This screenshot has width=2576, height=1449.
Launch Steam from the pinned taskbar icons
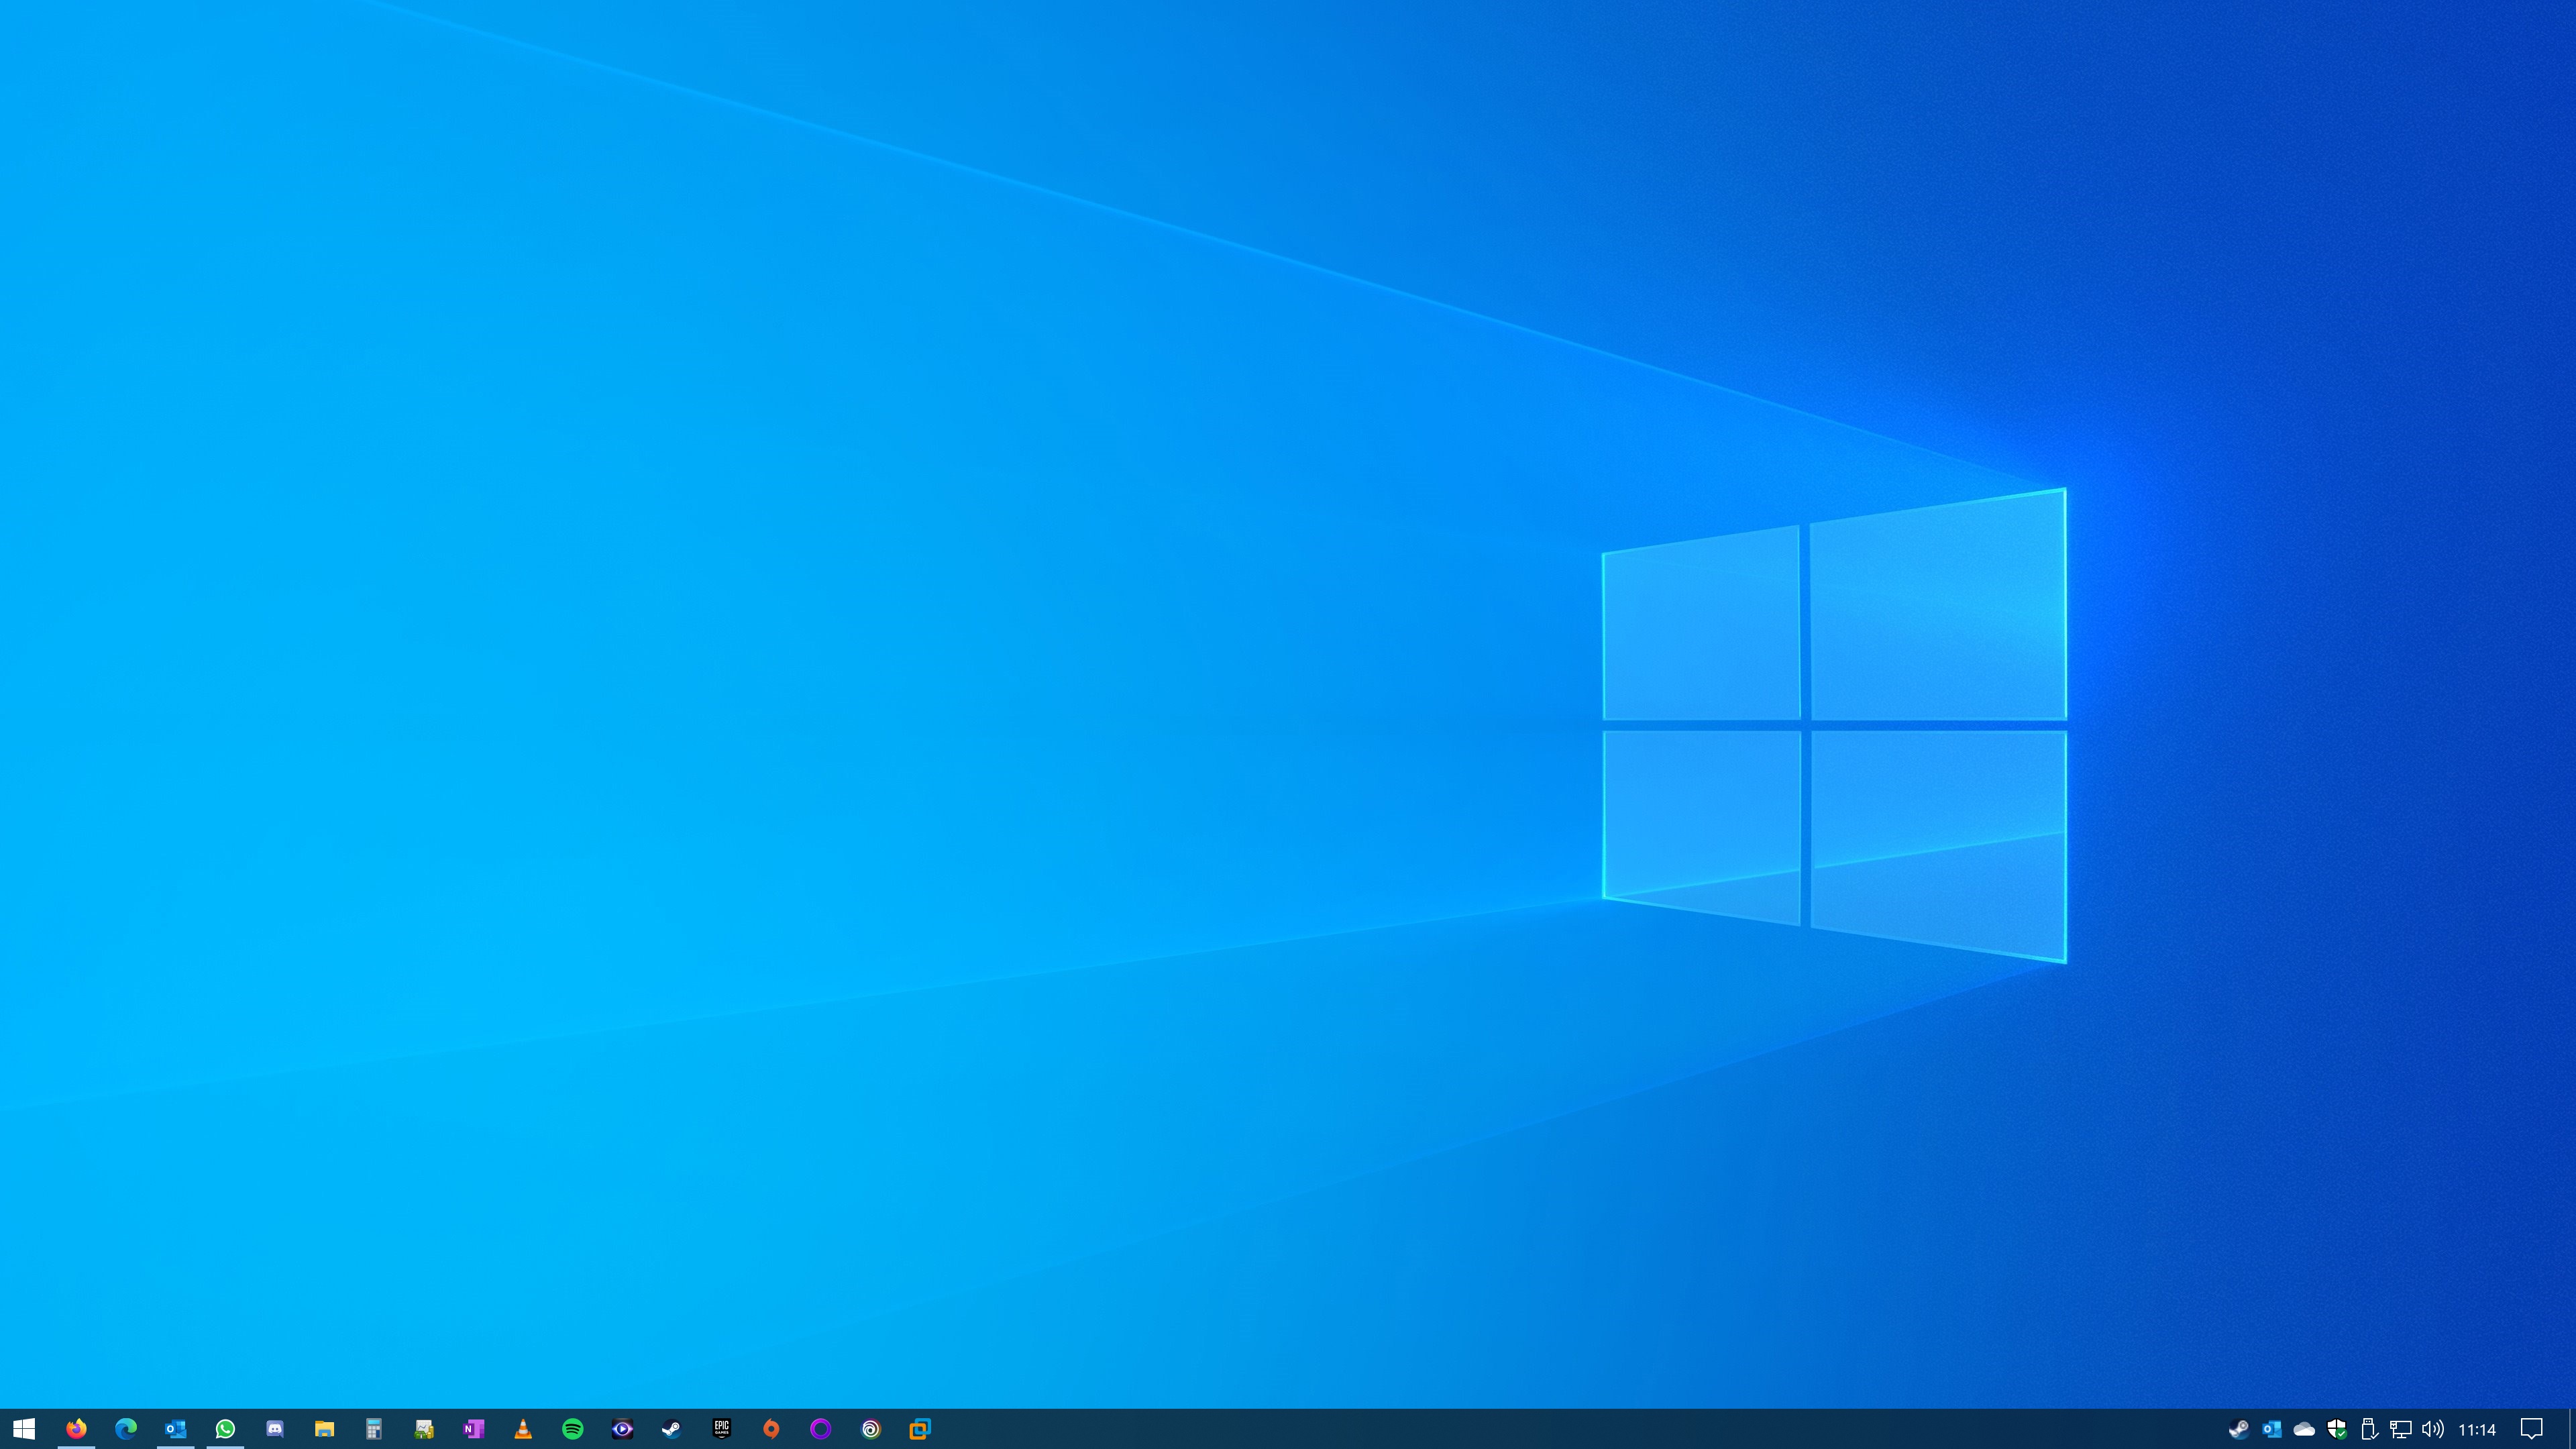pos(672,1429)
